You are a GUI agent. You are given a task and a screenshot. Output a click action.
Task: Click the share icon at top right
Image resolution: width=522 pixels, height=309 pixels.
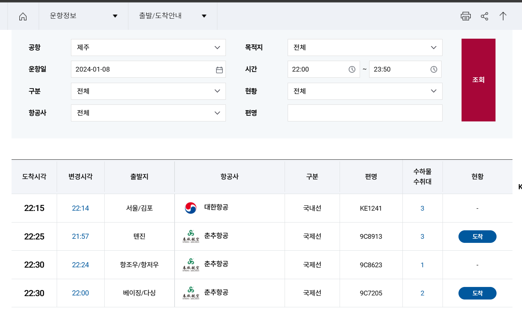click(x=484, y=16)
